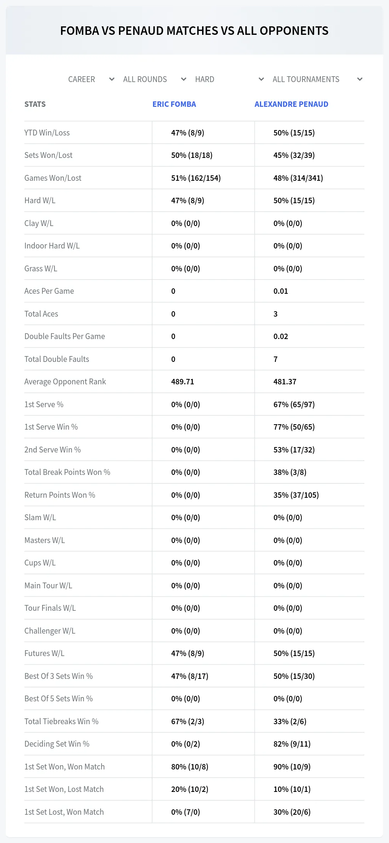This screenshot has width=389, height=843.
Task: Select the Futures W/L row label
Action: coord(44,653)
